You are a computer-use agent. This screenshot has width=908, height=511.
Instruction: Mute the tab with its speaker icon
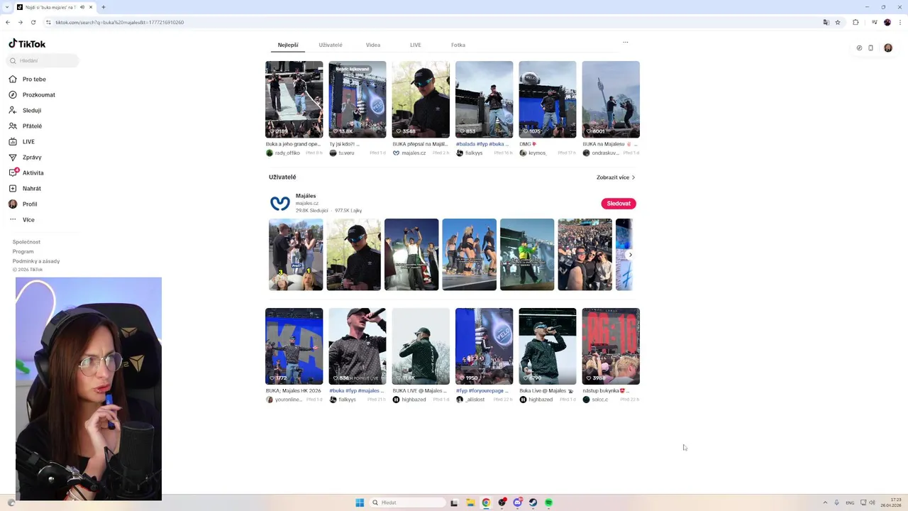82,7
